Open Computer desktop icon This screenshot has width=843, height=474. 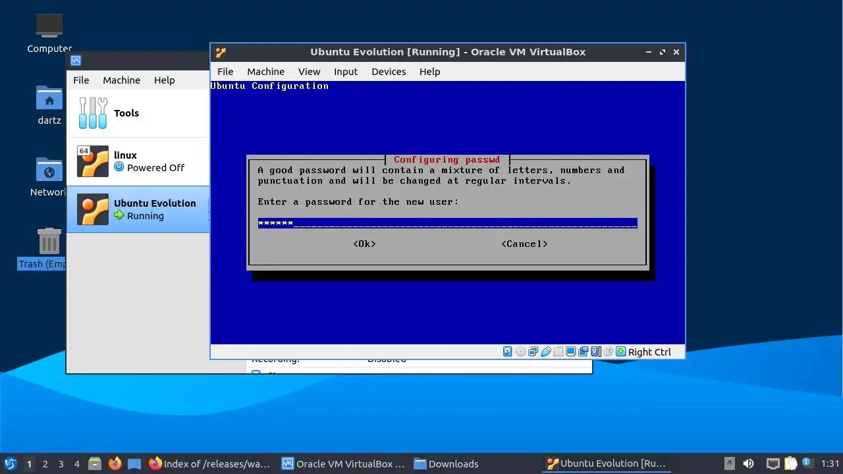49,33
